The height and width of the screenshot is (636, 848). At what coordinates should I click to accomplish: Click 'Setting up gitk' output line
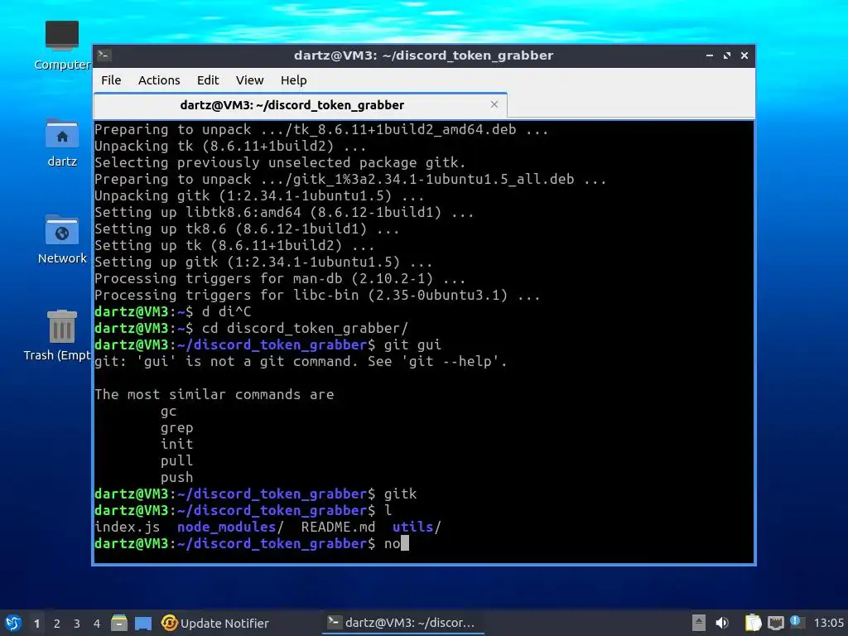point(263,262)
